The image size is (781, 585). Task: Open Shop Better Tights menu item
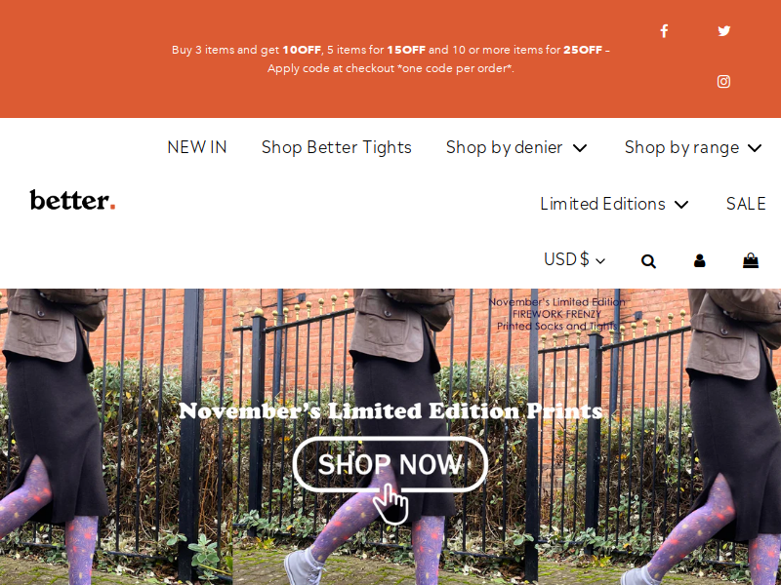(x=336, y=147)
